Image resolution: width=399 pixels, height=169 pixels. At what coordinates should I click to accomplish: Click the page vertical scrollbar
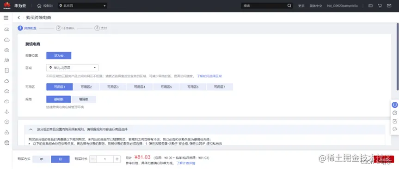[398, 56]
